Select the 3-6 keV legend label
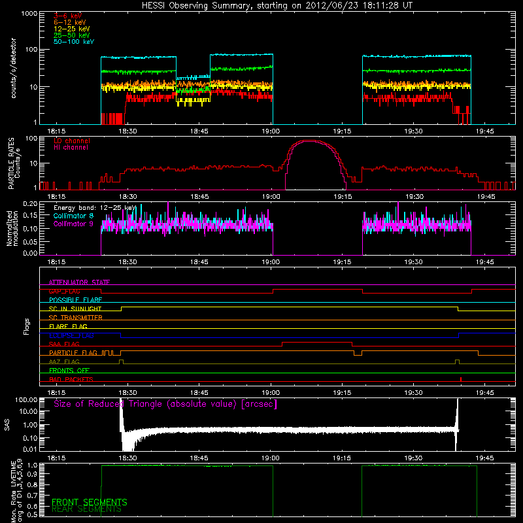This screenshot has height=523, width=523. 67,16
